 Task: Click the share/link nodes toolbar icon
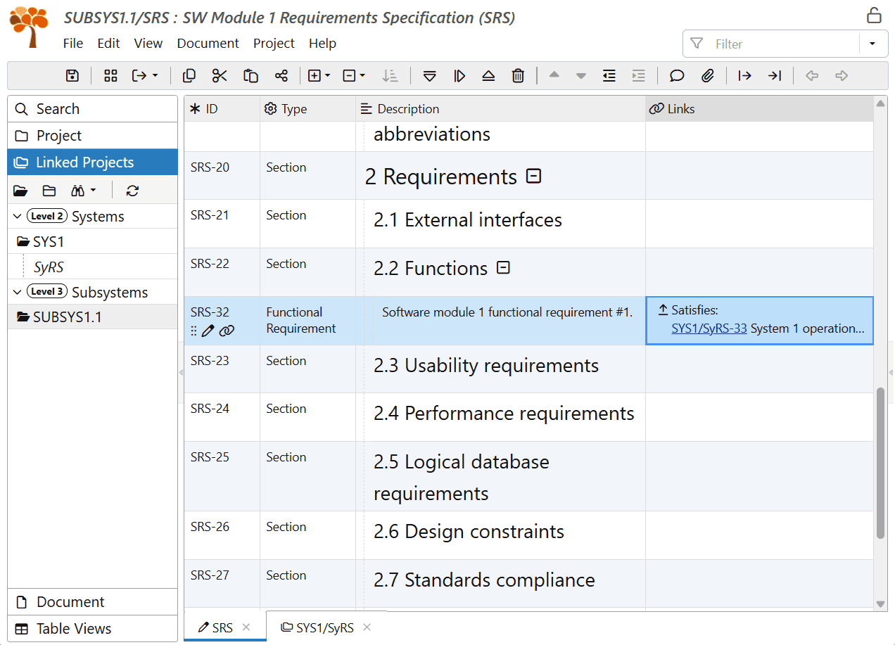click(281, 76)
